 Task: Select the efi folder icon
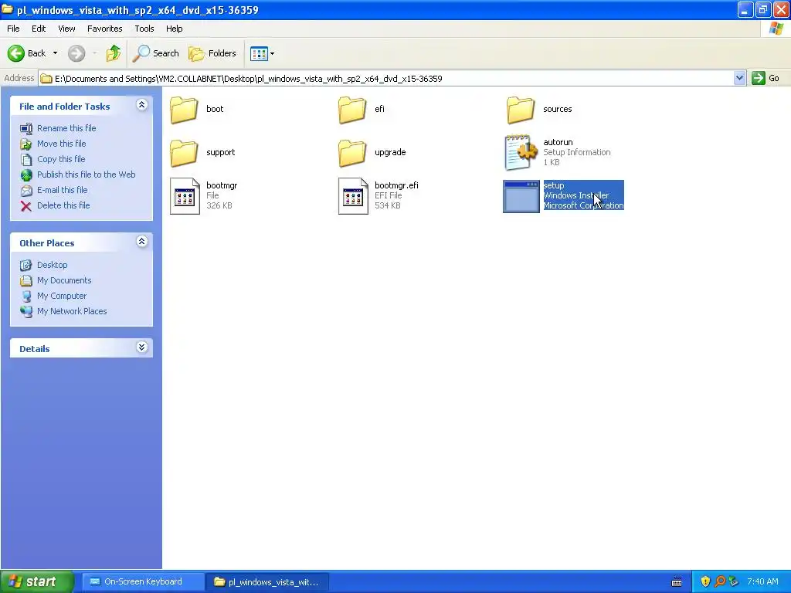click(x=352, y=110)
